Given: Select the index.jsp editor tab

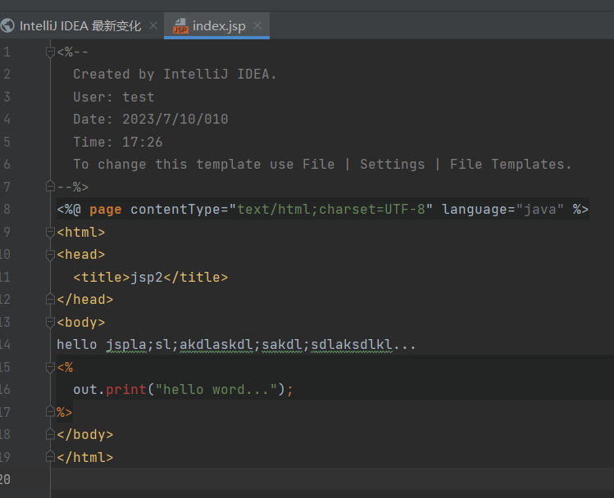Looking at the screenshot, I should coord(219,25).
